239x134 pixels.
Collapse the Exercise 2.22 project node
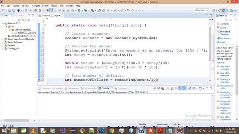point(3,23)
